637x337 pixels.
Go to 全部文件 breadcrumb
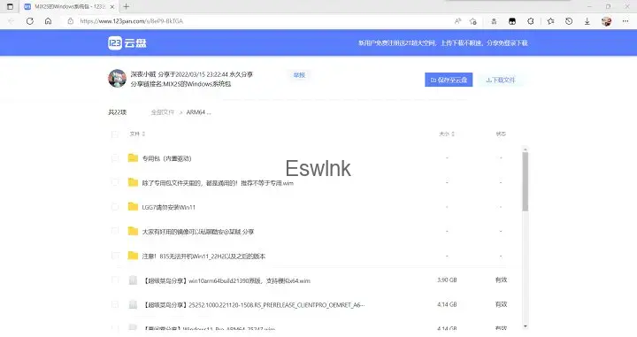163,112
